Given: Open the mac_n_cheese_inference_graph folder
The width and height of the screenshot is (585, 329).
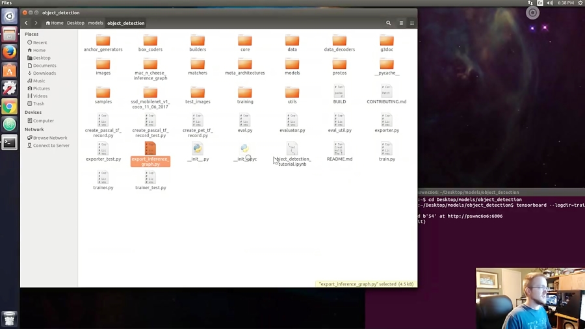Looking at the screenshot, I should pyautogui.click(x=150, y=66).
